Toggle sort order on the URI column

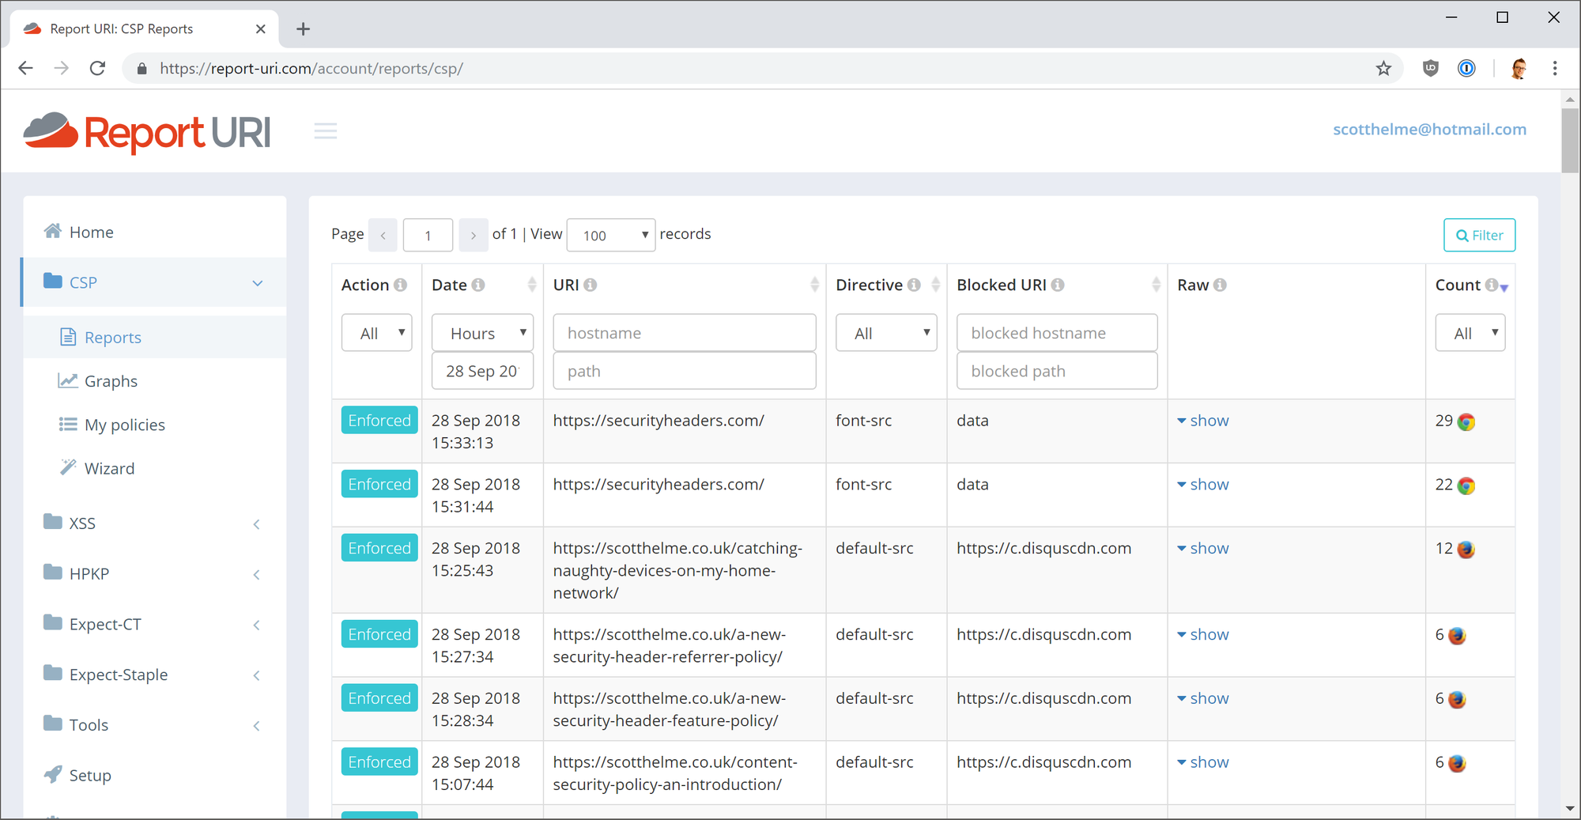tap(814, 285)
